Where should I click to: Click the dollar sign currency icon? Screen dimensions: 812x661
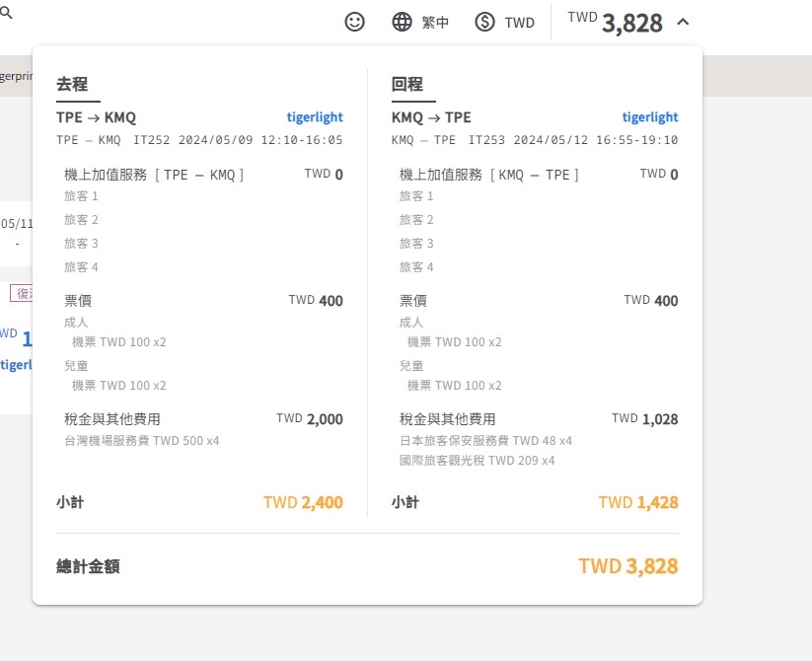(x=484, y=22)
